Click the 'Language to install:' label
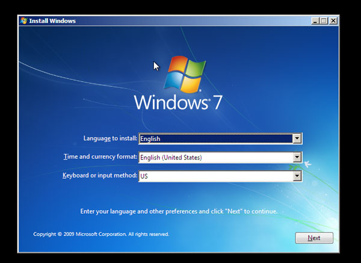Screen dimensions: 361x263 pyautogui.click(x=110, y=138)
